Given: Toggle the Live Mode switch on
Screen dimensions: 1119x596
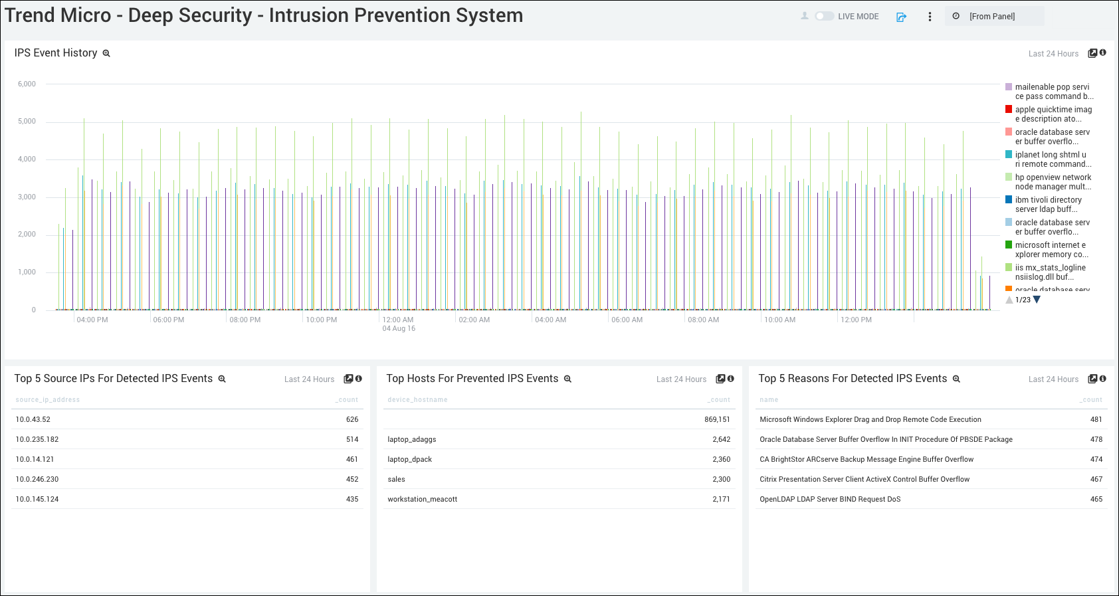Looking at the screenshot, I should [x=824, y=17].
